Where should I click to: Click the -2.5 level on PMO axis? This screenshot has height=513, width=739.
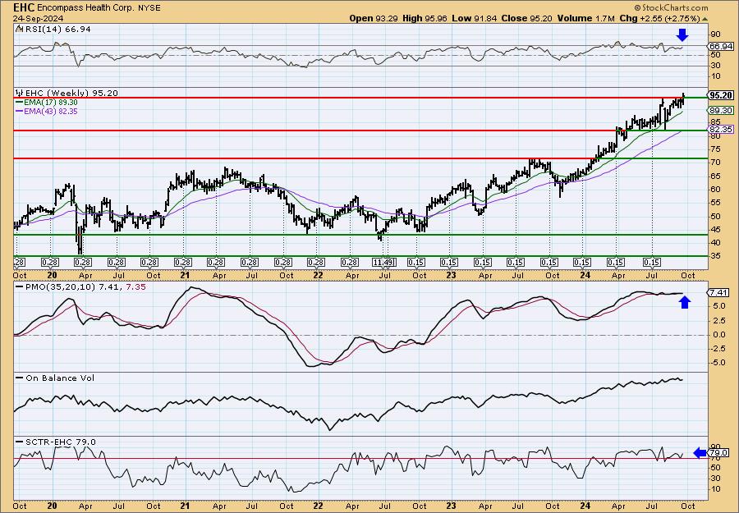718,349
